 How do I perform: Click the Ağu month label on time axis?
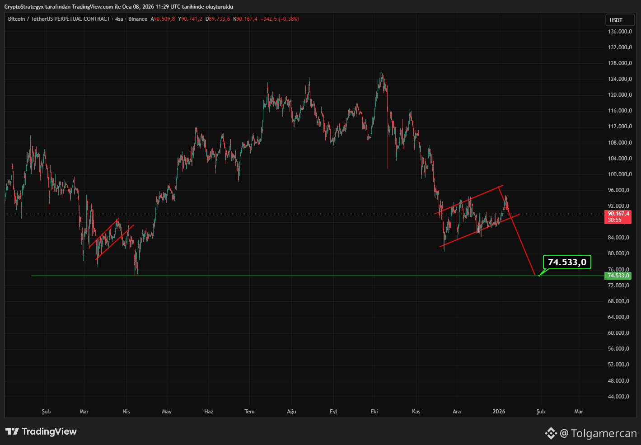coord(292,412)
